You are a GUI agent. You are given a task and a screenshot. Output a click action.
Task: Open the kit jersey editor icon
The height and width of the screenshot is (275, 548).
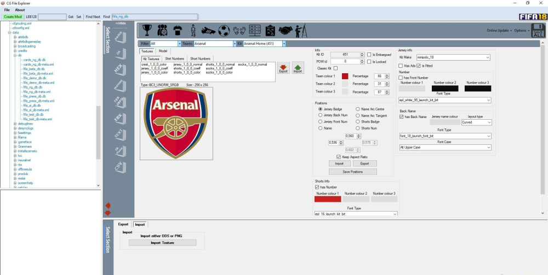(x=178, y=30)
